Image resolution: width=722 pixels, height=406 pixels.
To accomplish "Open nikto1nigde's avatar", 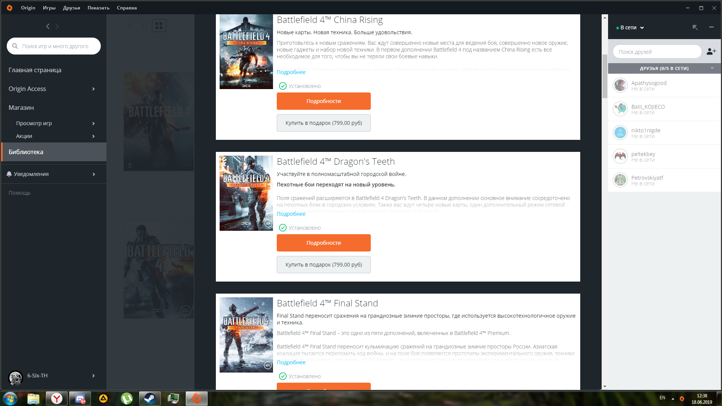I will (620, 133).
